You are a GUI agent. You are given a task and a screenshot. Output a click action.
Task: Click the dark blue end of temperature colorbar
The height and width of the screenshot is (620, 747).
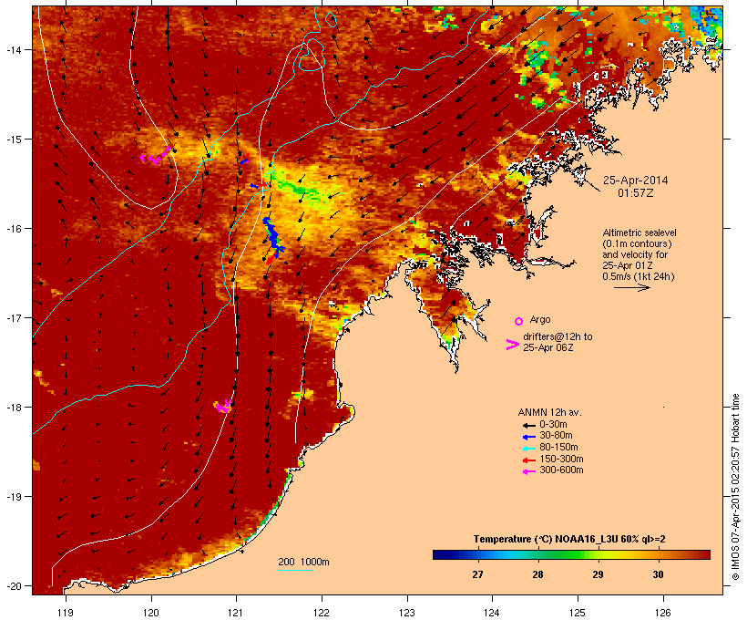pyautogui.click(x=437, y=554)
